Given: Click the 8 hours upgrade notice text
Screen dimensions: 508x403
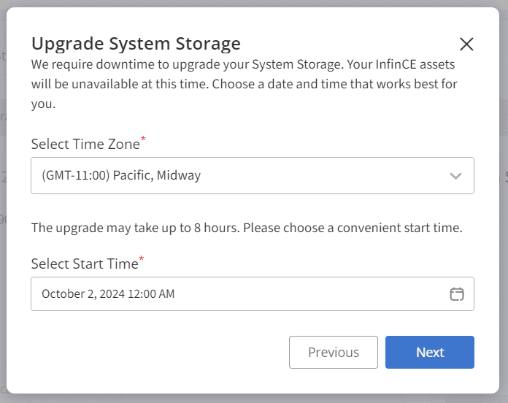Looking at the screenshot, I should 247,228.
